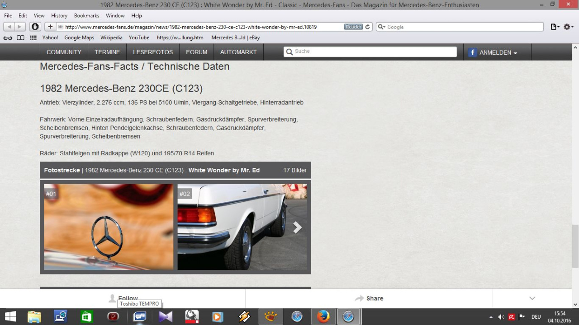Image resolution: width=579 pixels, height=325 pixels.
Task: Open the Bookmarks menu
Action: pyautogui.click(x=86, y=15)
